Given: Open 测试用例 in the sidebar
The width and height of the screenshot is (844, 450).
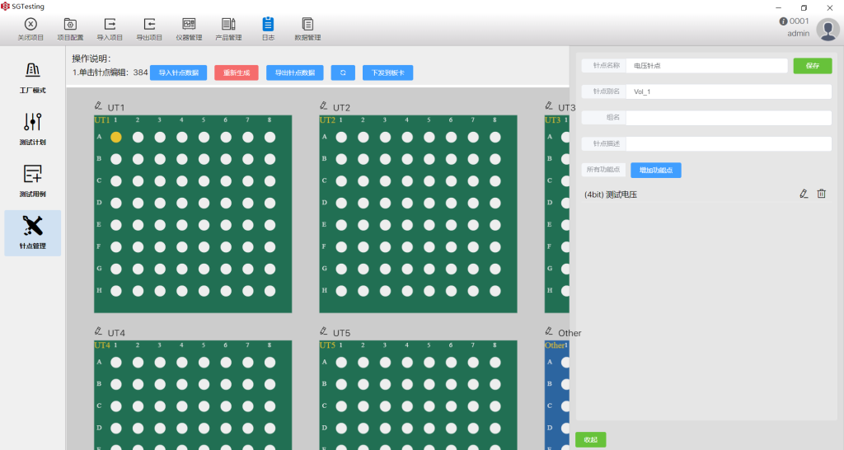Looking at the screenshot, I should point(33,181).
